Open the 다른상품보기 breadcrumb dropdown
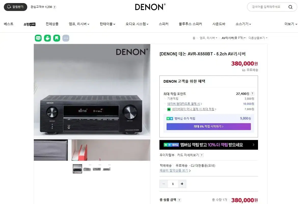The width and height of the screenshot is (298, 204). point(258,38)
